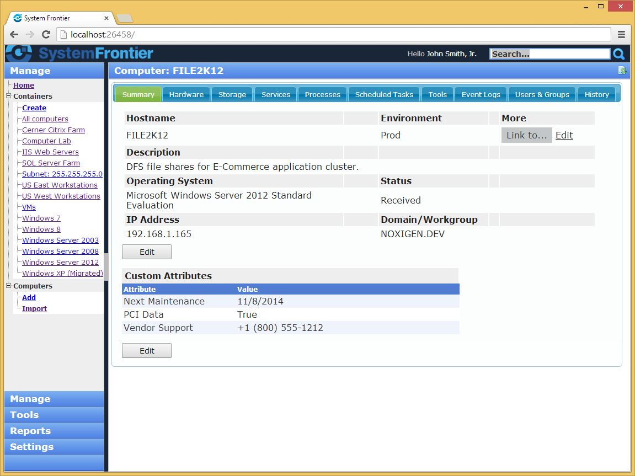
Task: Open the Event Logs tab
Action: pos(480,94)
